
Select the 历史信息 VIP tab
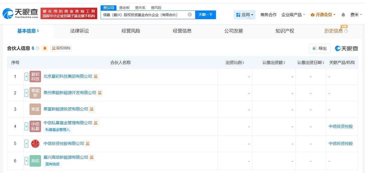(334, 31)
